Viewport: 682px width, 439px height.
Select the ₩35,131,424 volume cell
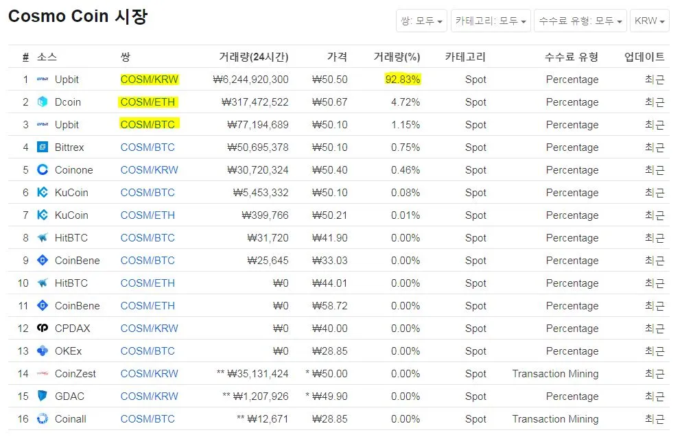pyautogui.click(x=257, y=373)
